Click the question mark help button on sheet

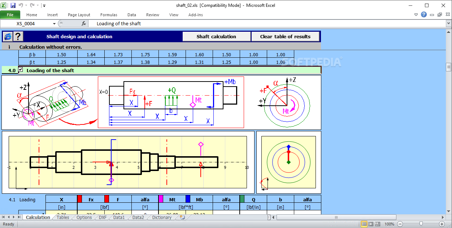pos(18,36)
